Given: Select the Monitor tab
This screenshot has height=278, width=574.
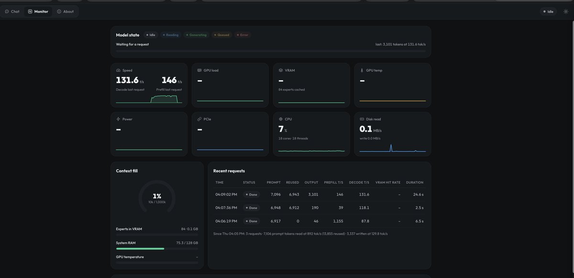Looking at the screenshot, I should [x=38, y=11].
